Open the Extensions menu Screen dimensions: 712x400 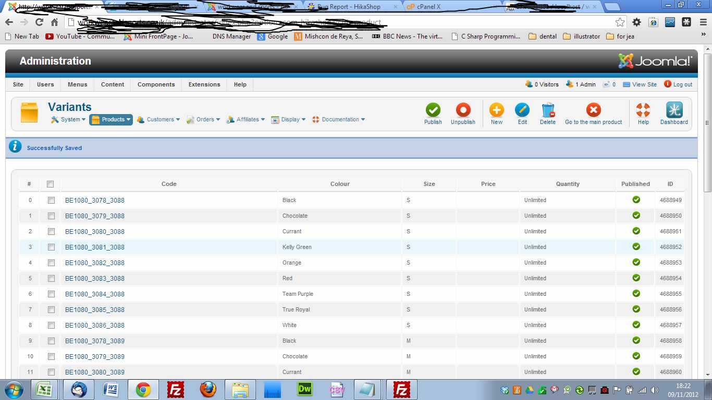point(204,84)
